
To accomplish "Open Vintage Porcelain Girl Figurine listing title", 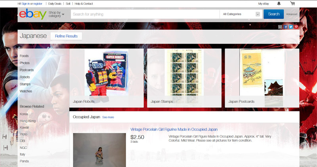I will 174,129.
